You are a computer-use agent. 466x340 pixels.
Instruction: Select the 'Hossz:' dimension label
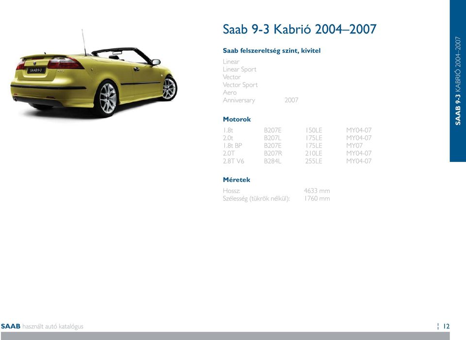232,191
